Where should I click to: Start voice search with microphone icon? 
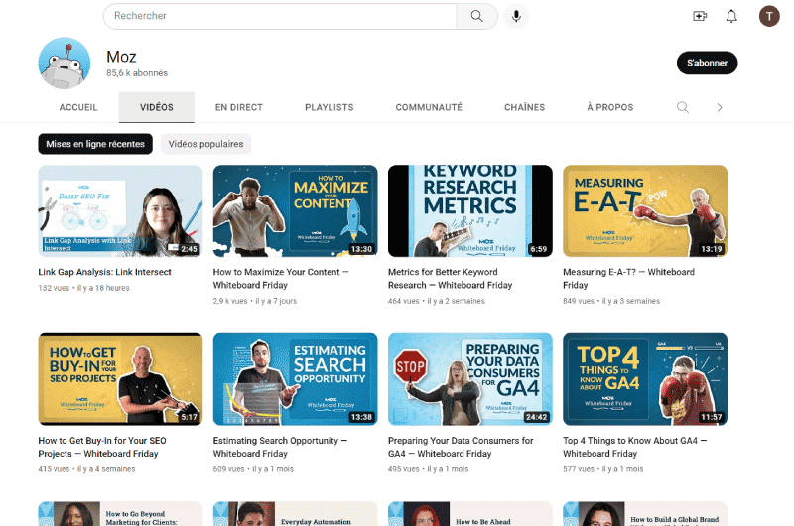(516, 16)
